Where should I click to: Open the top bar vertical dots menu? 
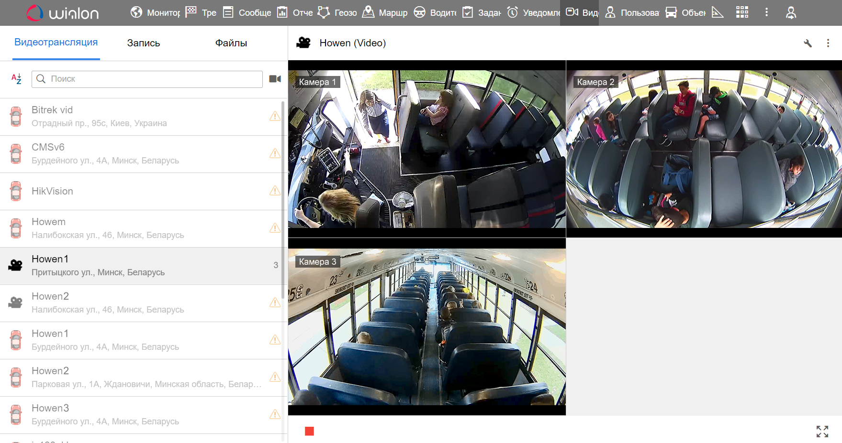[x=766, y=12]
